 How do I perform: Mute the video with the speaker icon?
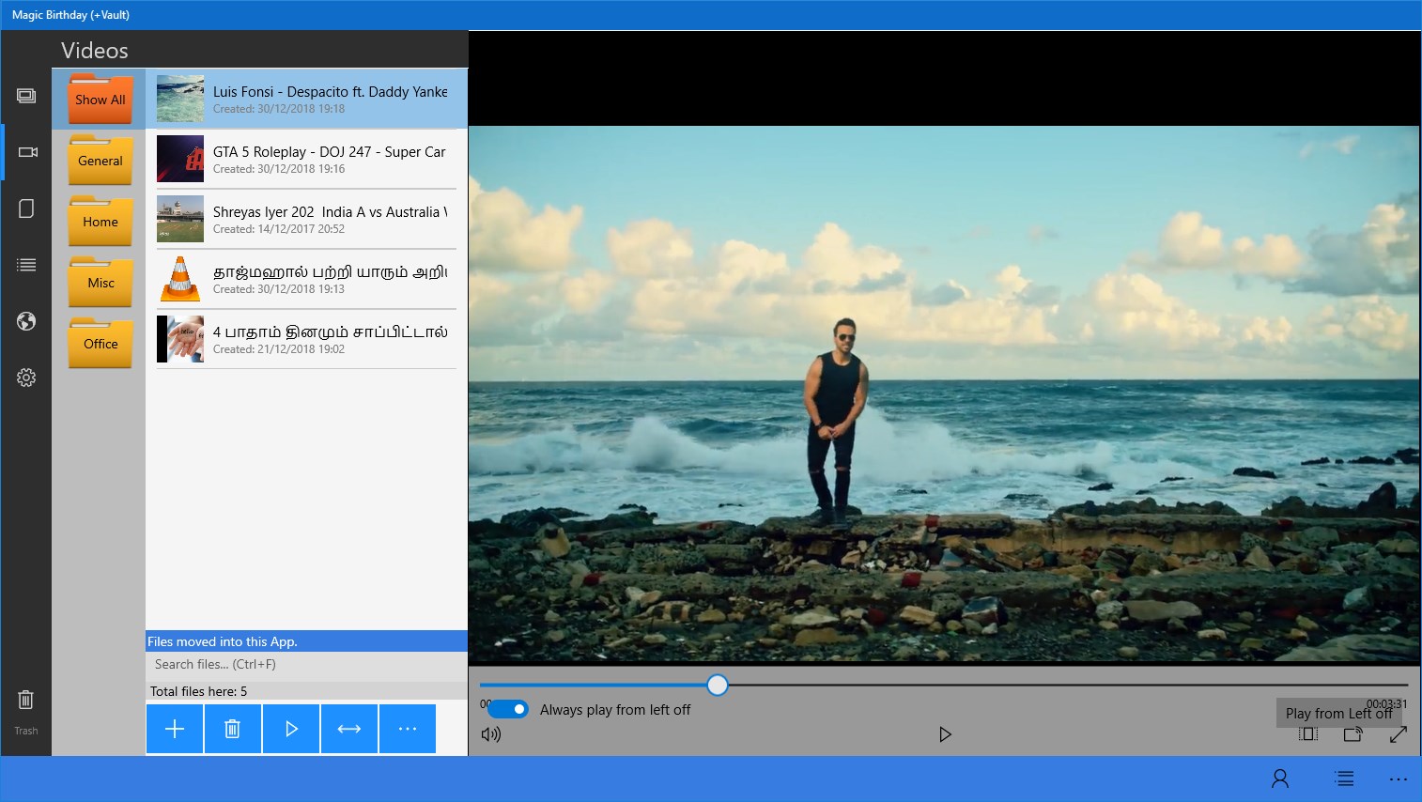491,734
